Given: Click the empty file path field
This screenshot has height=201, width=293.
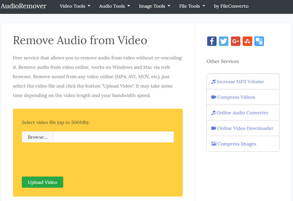Looking at the screenshot, I should [113, 137].
